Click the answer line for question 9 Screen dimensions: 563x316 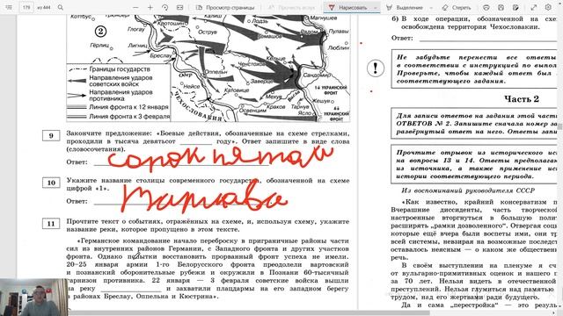point(181,164)
